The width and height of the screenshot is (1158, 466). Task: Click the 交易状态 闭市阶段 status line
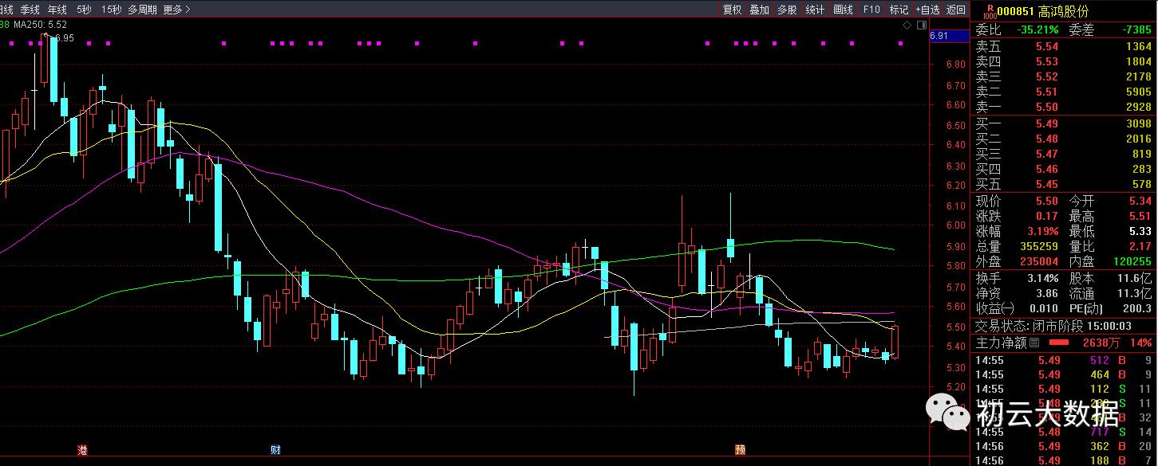tap(1053, 327)
